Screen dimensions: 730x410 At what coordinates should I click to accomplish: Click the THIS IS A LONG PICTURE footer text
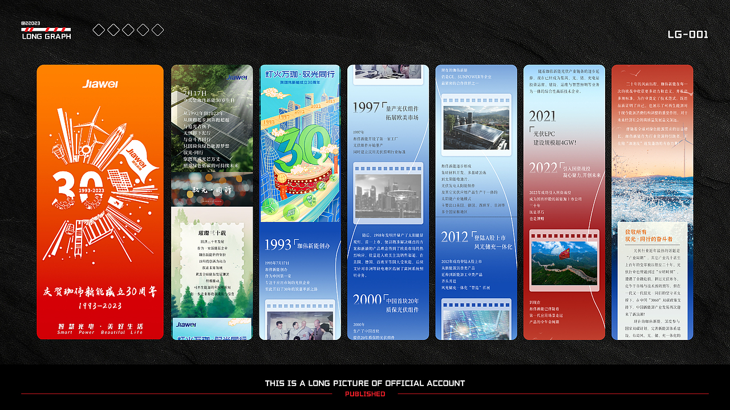click(x=365, y=383)
